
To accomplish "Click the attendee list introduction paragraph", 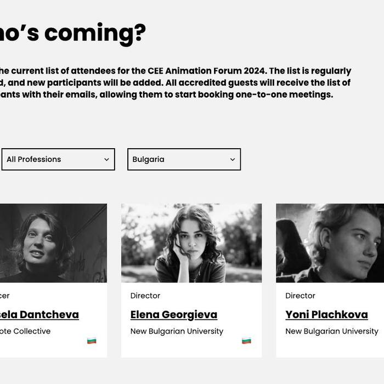I will pos(176,83).
